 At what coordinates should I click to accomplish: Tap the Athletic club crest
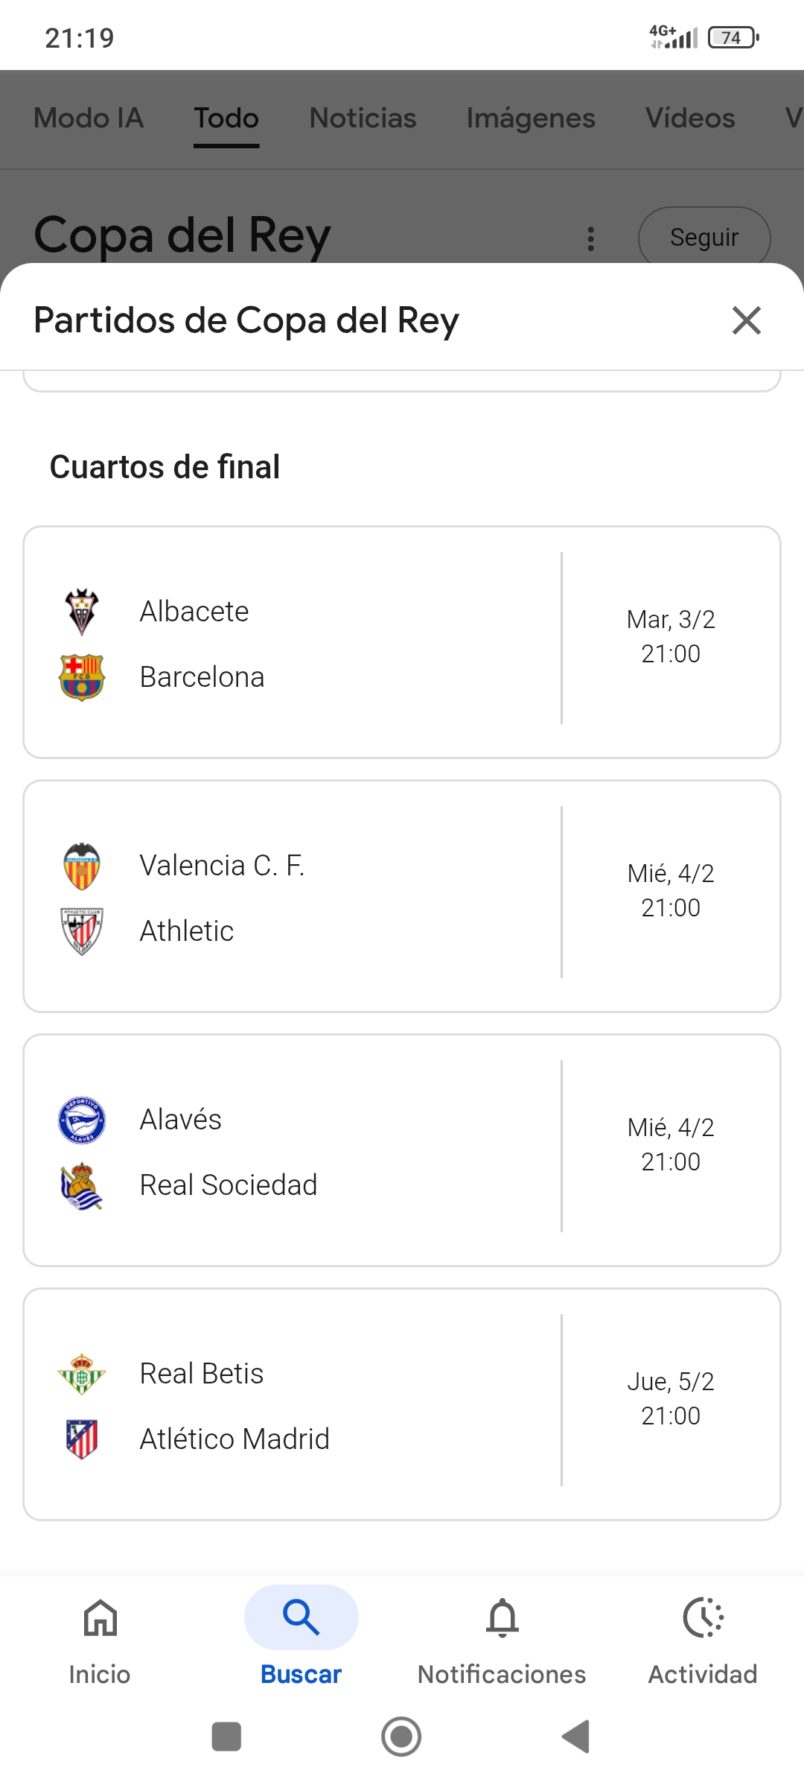pyautogui.click(x=82, y=931)
